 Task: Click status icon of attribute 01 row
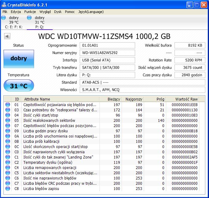(8, 105)
